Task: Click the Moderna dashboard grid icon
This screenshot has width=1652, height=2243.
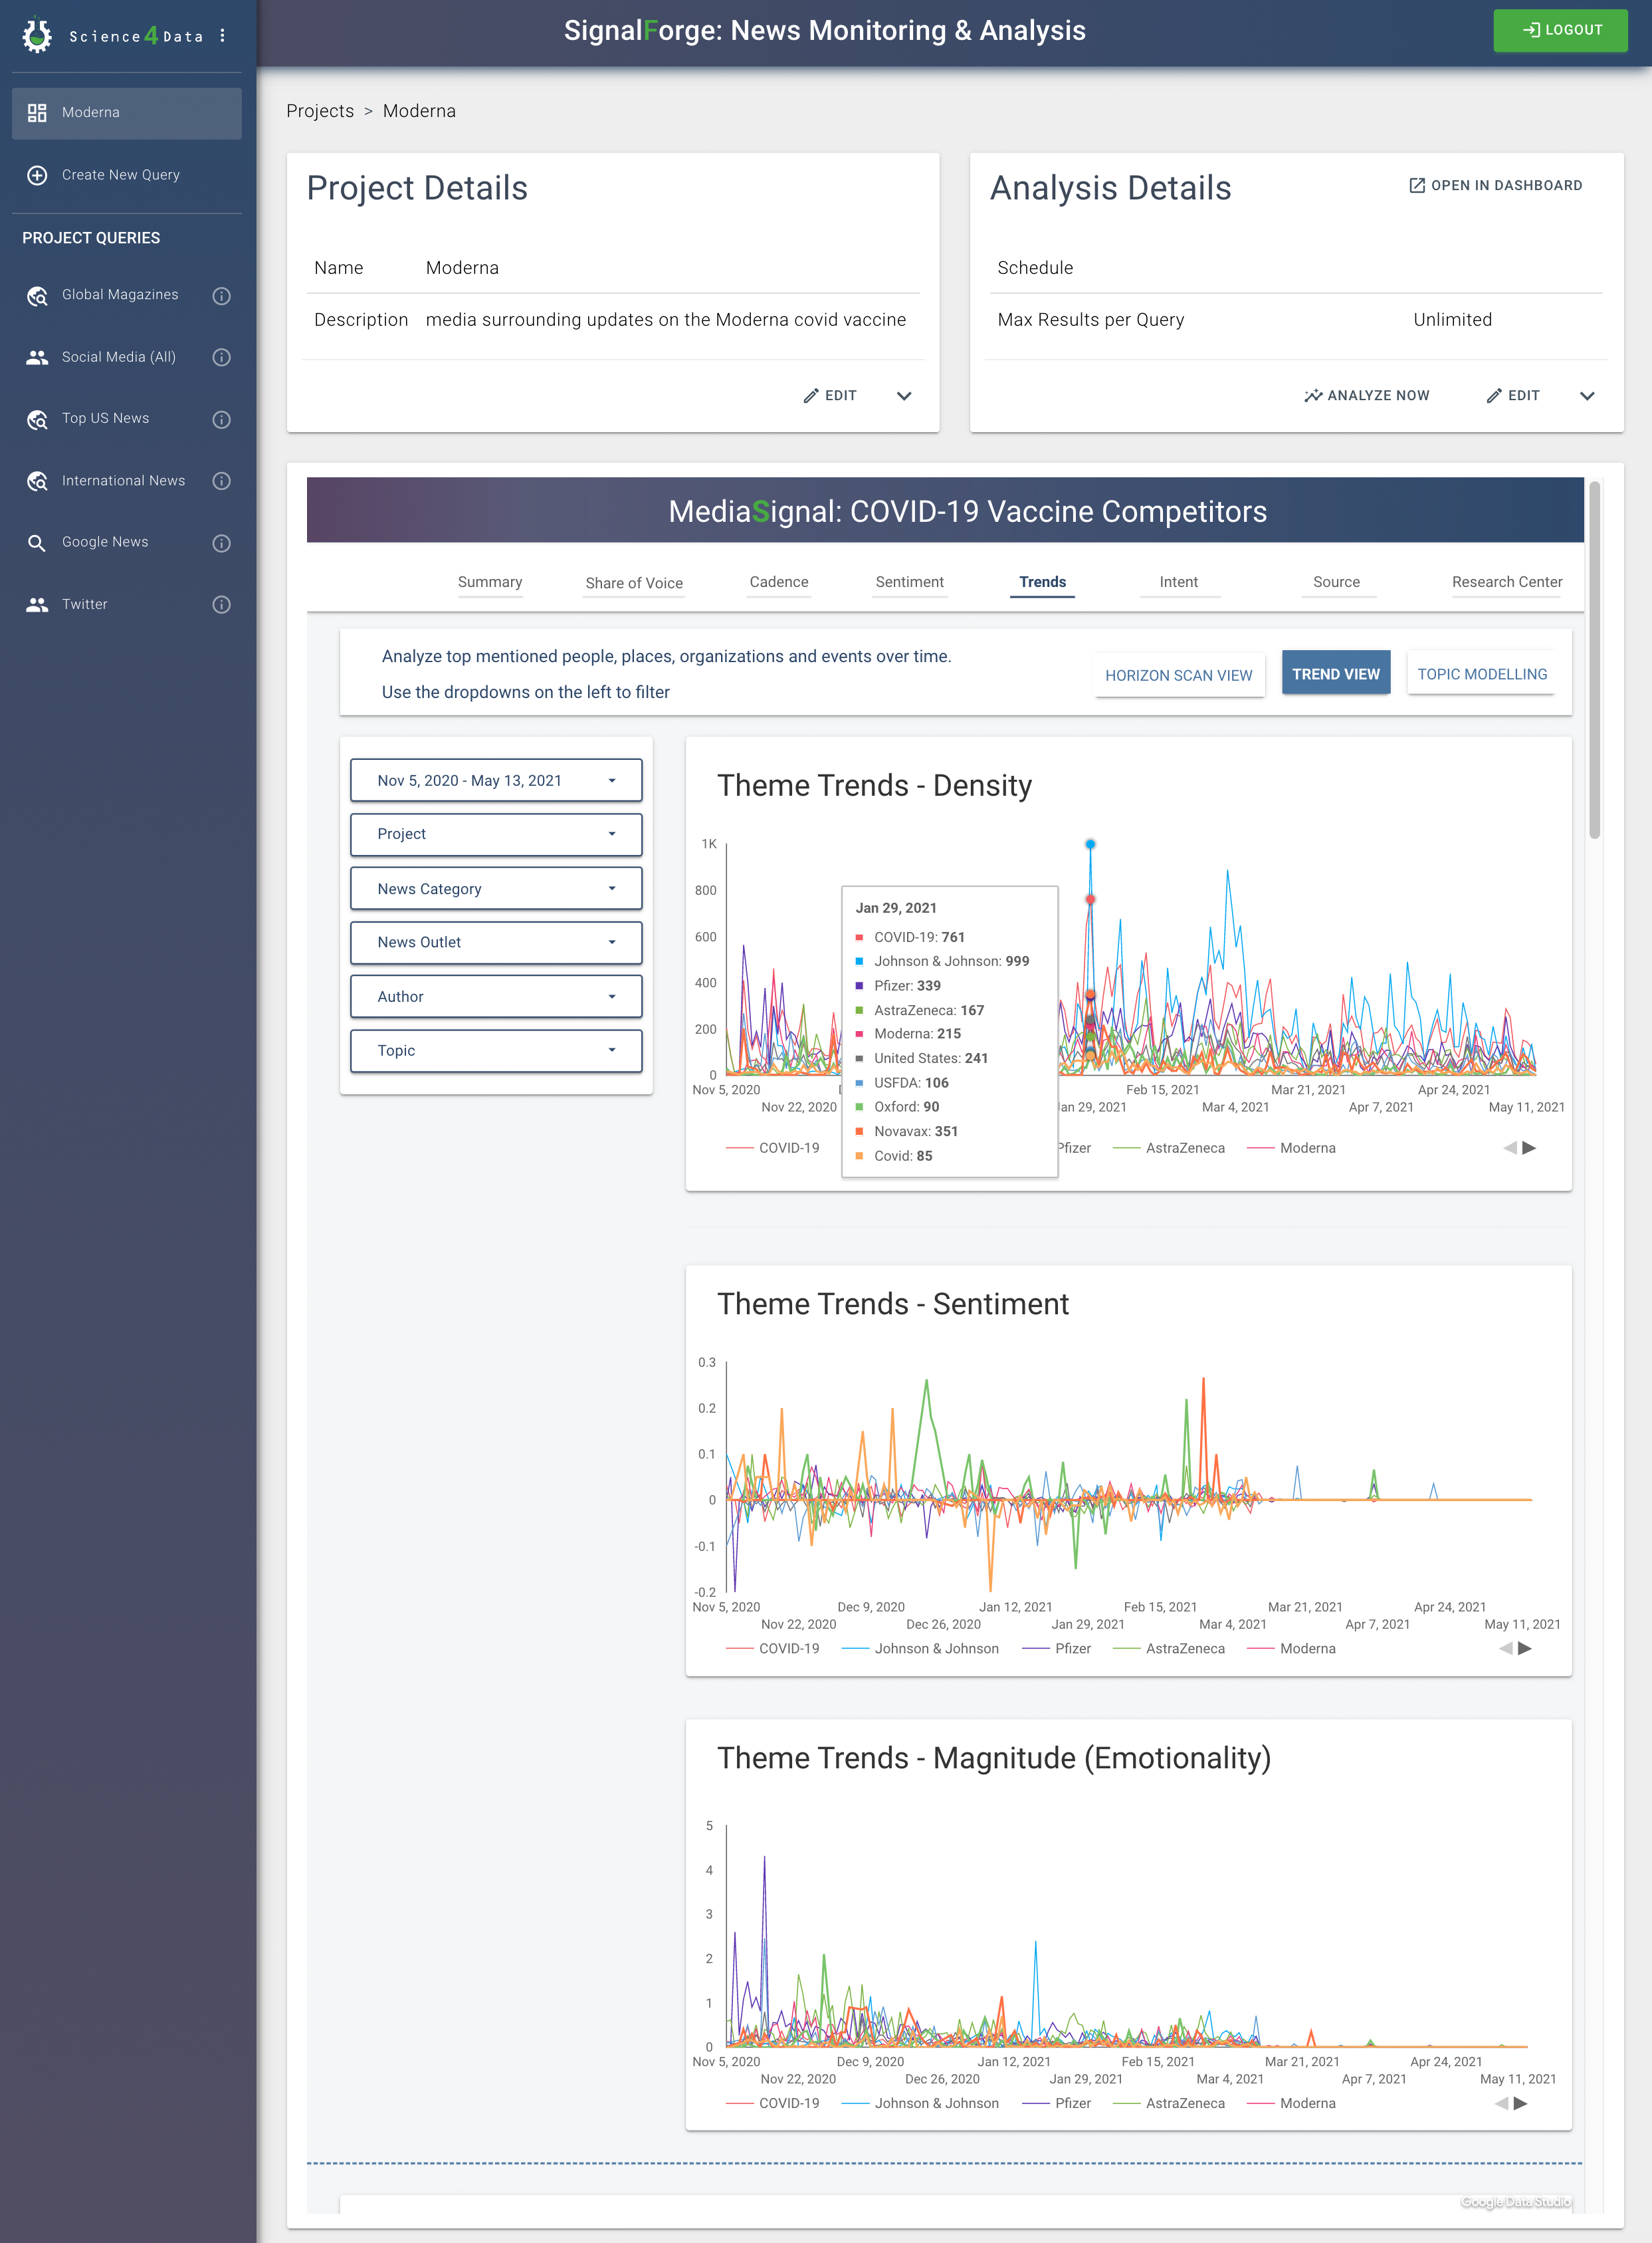Action: [x=37, y=113]
